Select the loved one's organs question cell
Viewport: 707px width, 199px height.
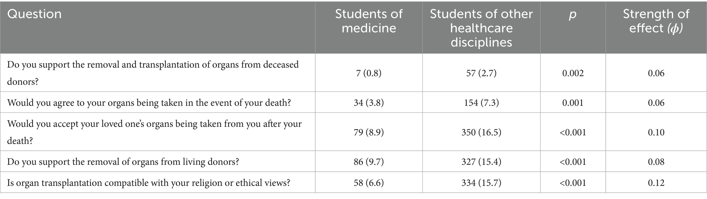coord(154,132)
